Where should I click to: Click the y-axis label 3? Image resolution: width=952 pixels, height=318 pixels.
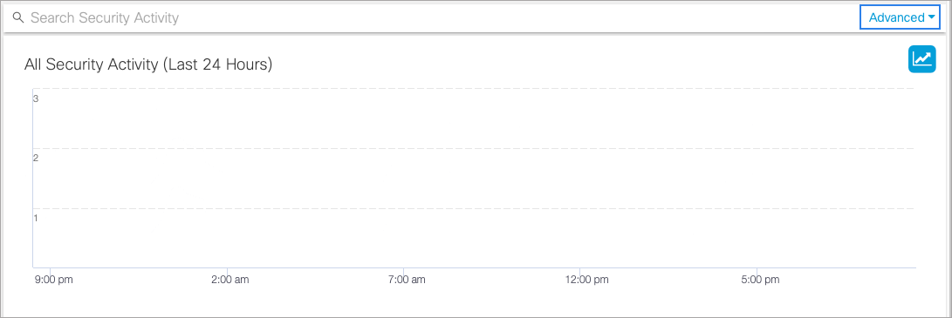click(36, 98)
